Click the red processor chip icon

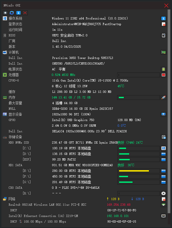[164, 75]
